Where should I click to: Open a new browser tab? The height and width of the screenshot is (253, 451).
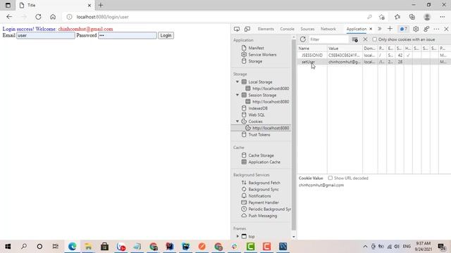point(101,5)
